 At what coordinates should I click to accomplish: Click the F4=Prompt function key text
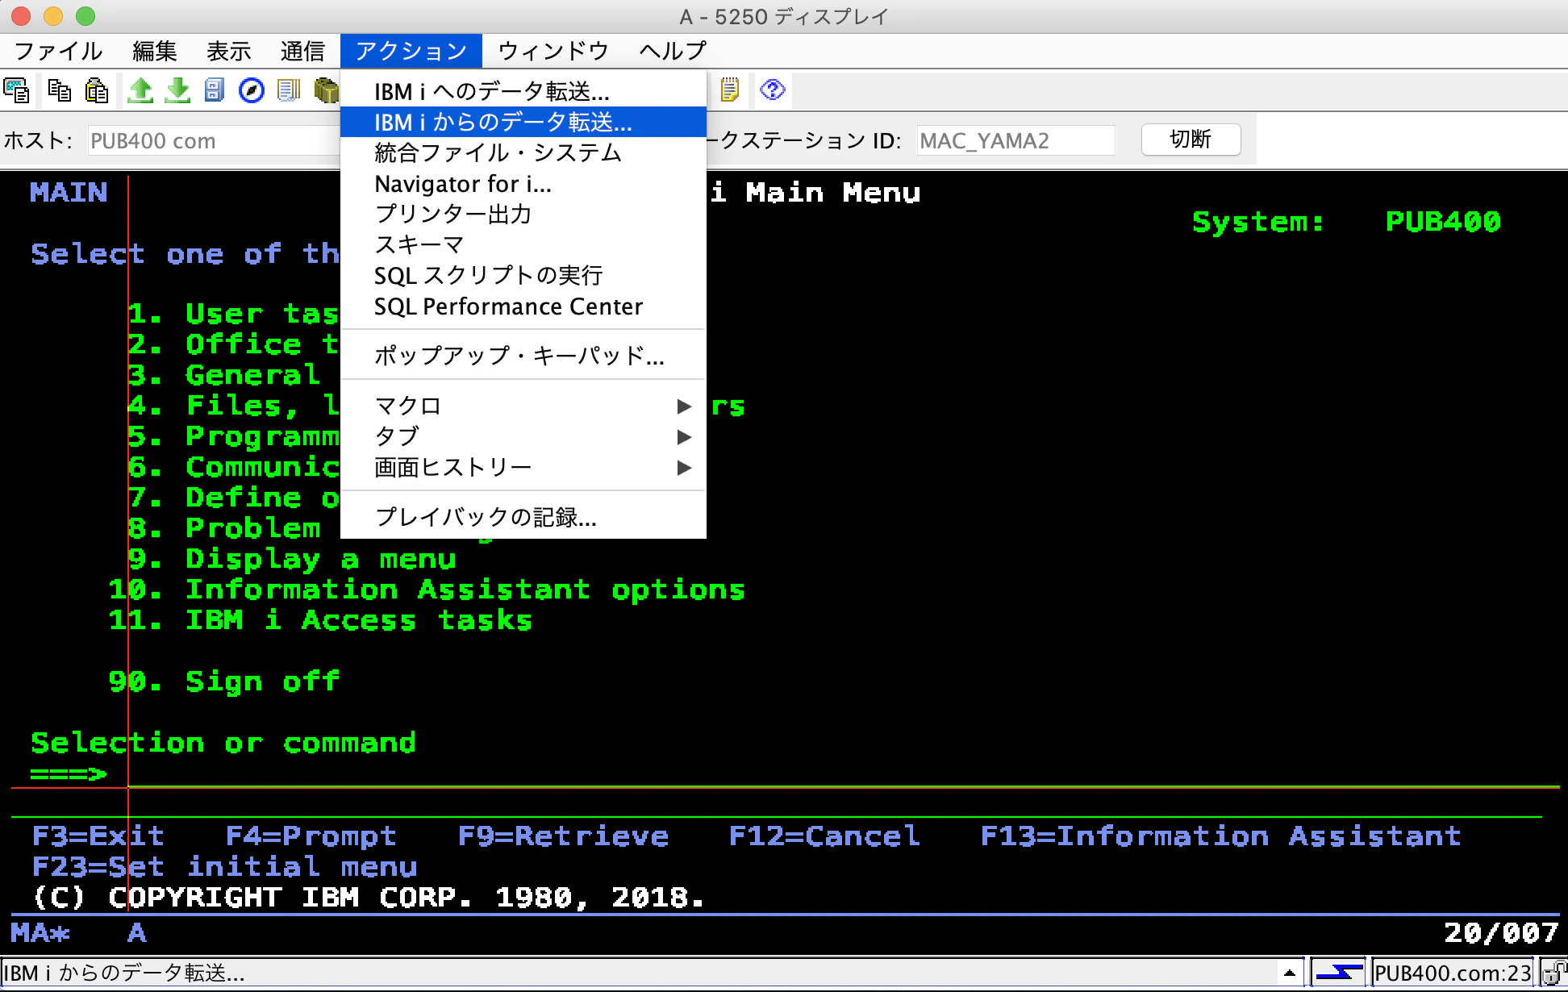311,836
